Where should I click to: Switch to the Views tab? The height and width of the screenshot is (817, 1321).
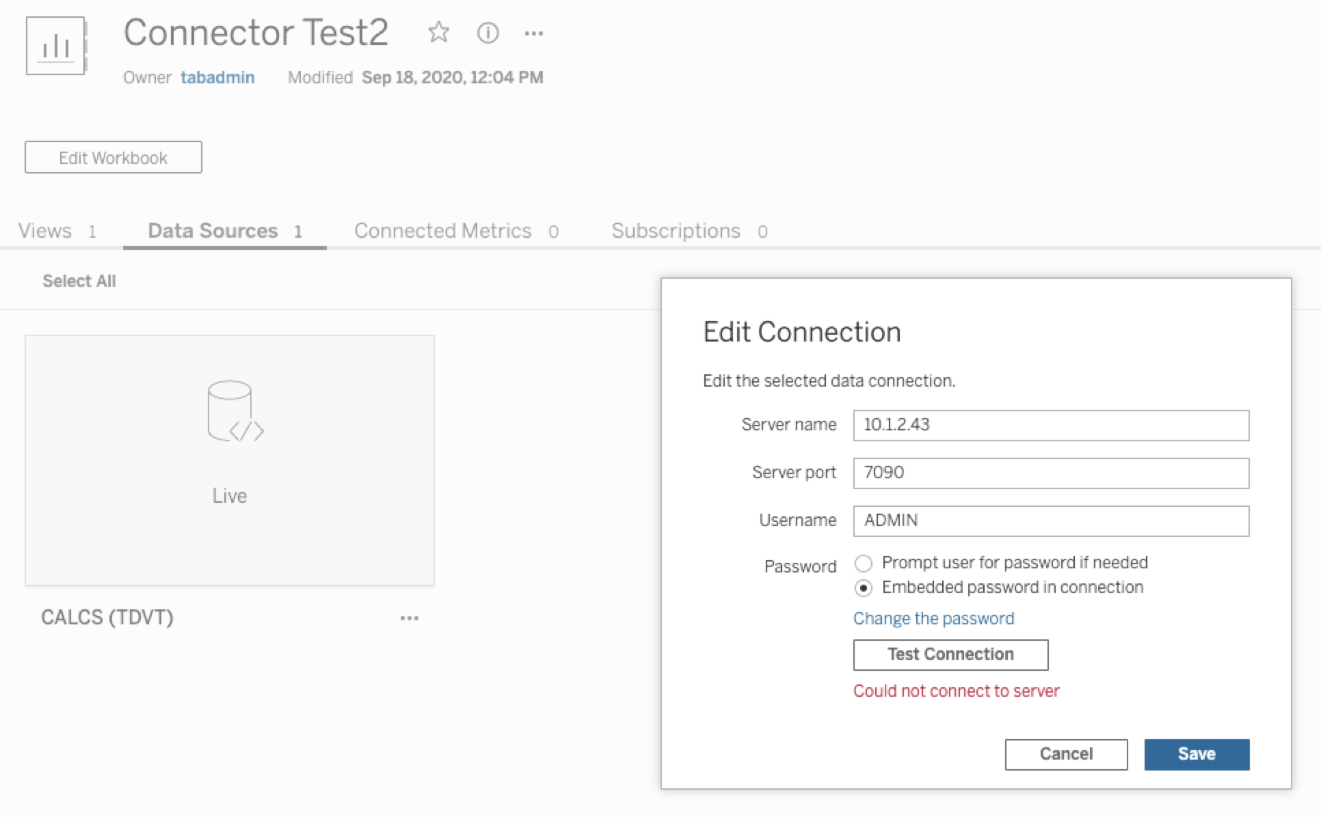45,230
